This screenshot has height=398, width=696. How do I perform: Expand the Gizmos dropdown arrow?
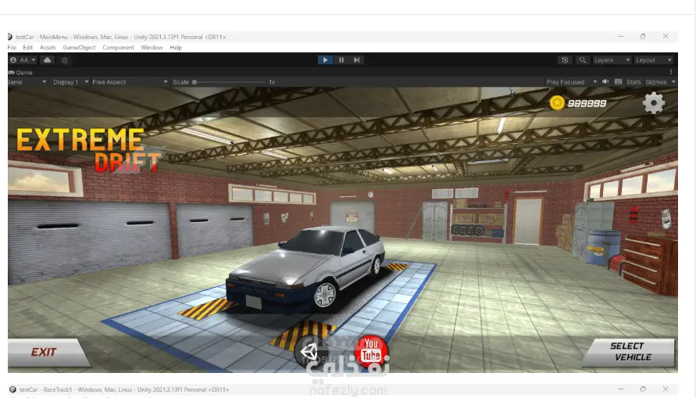click(x=673, y=82)
